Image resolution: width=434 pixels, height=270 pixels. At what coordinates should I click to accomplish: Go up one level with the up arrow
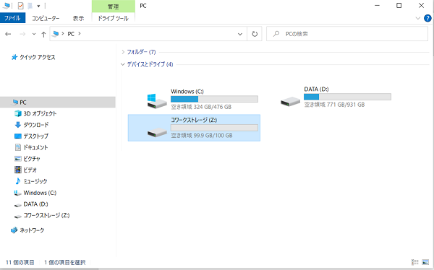click(x=43, y=34)
